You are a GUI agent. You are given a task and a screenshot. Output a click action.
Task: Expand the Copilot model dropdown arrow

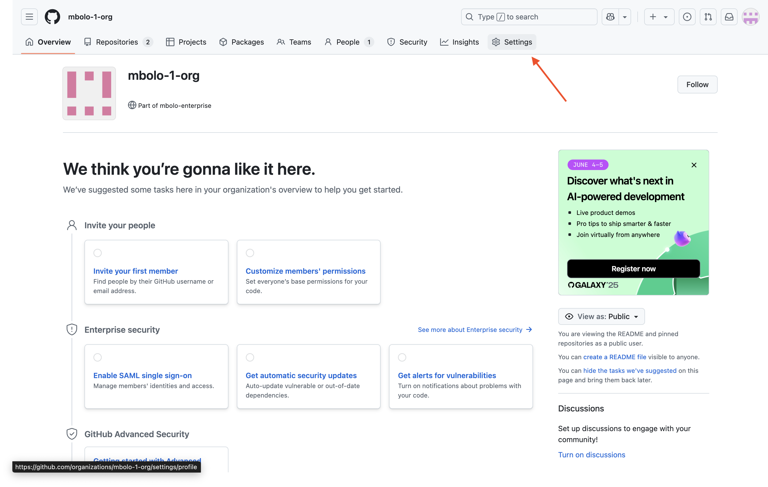[624, 17]
